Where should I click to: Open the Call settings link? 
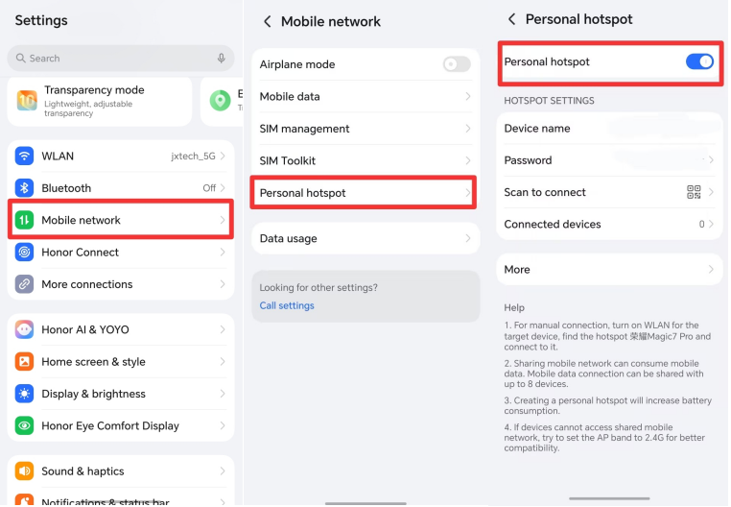(287, 305)
